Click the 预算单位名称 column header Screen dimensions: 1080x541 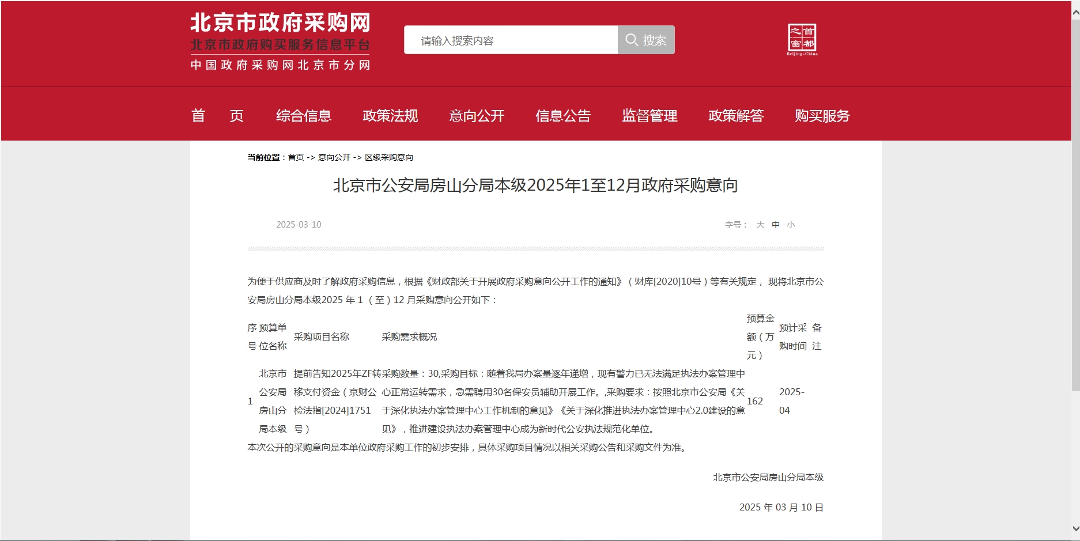click(x=273, y=337)
